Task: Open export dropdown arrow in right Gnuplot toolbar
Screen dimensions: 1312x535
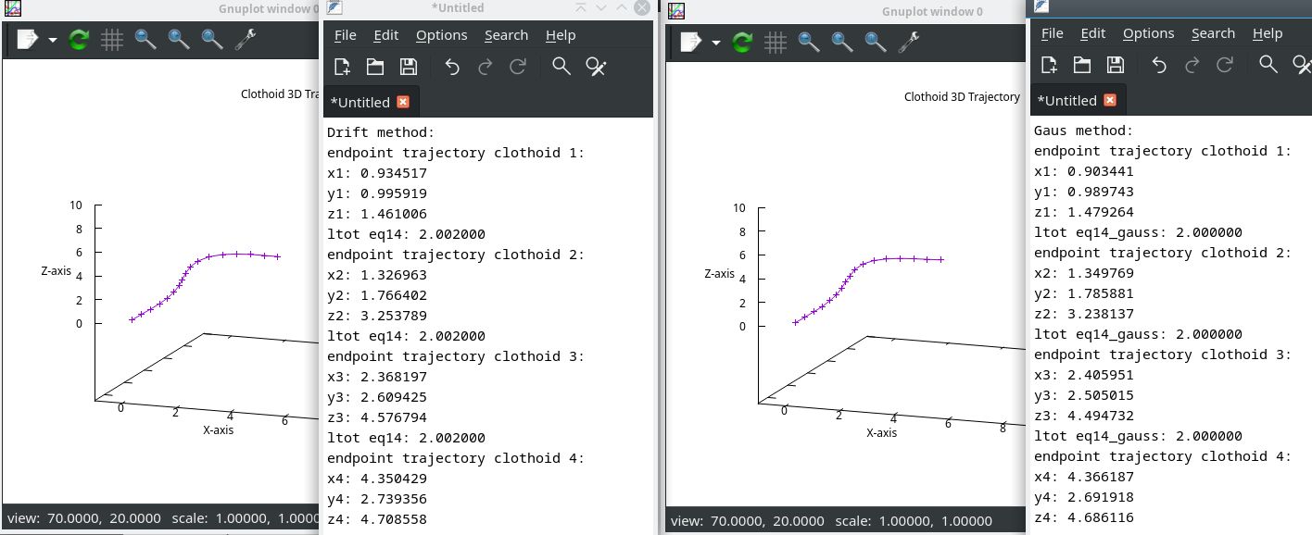Action: coord(715,43)
